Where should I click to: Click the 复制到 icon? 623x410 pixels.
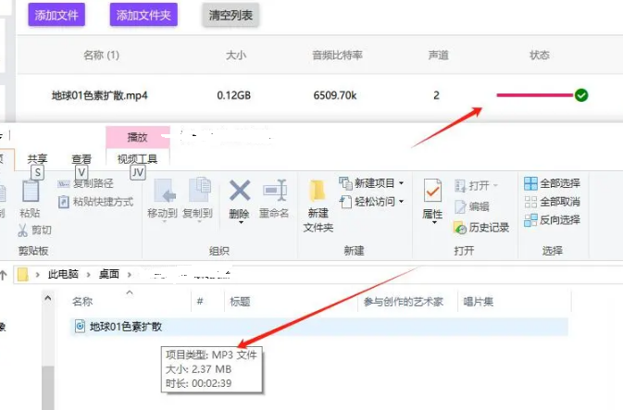(199, 190)
